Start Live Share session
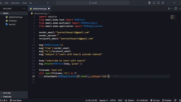The width and height of the screenshot is (181, 102). (x=16, y=100)
